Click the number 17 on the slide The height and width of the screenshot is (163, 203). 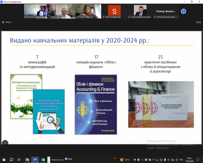(x=96, y=57)
